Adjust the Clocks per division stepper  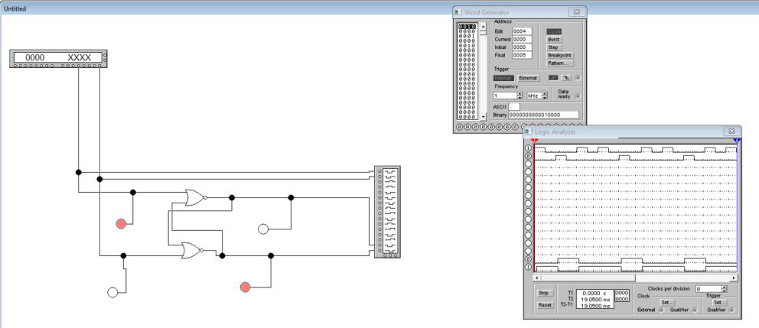(724, 289)
